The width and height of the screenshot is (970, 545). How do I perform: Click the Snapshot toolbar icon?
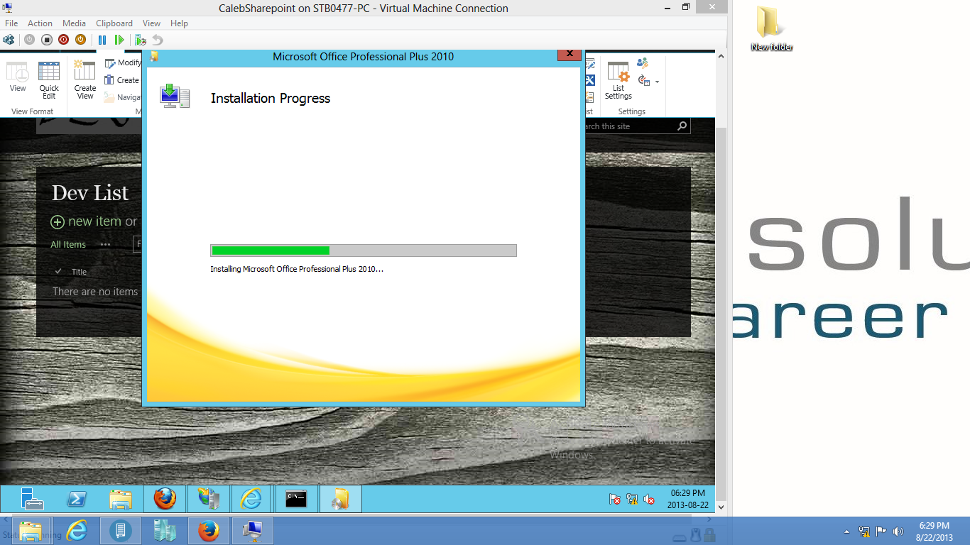click(141, 40)
